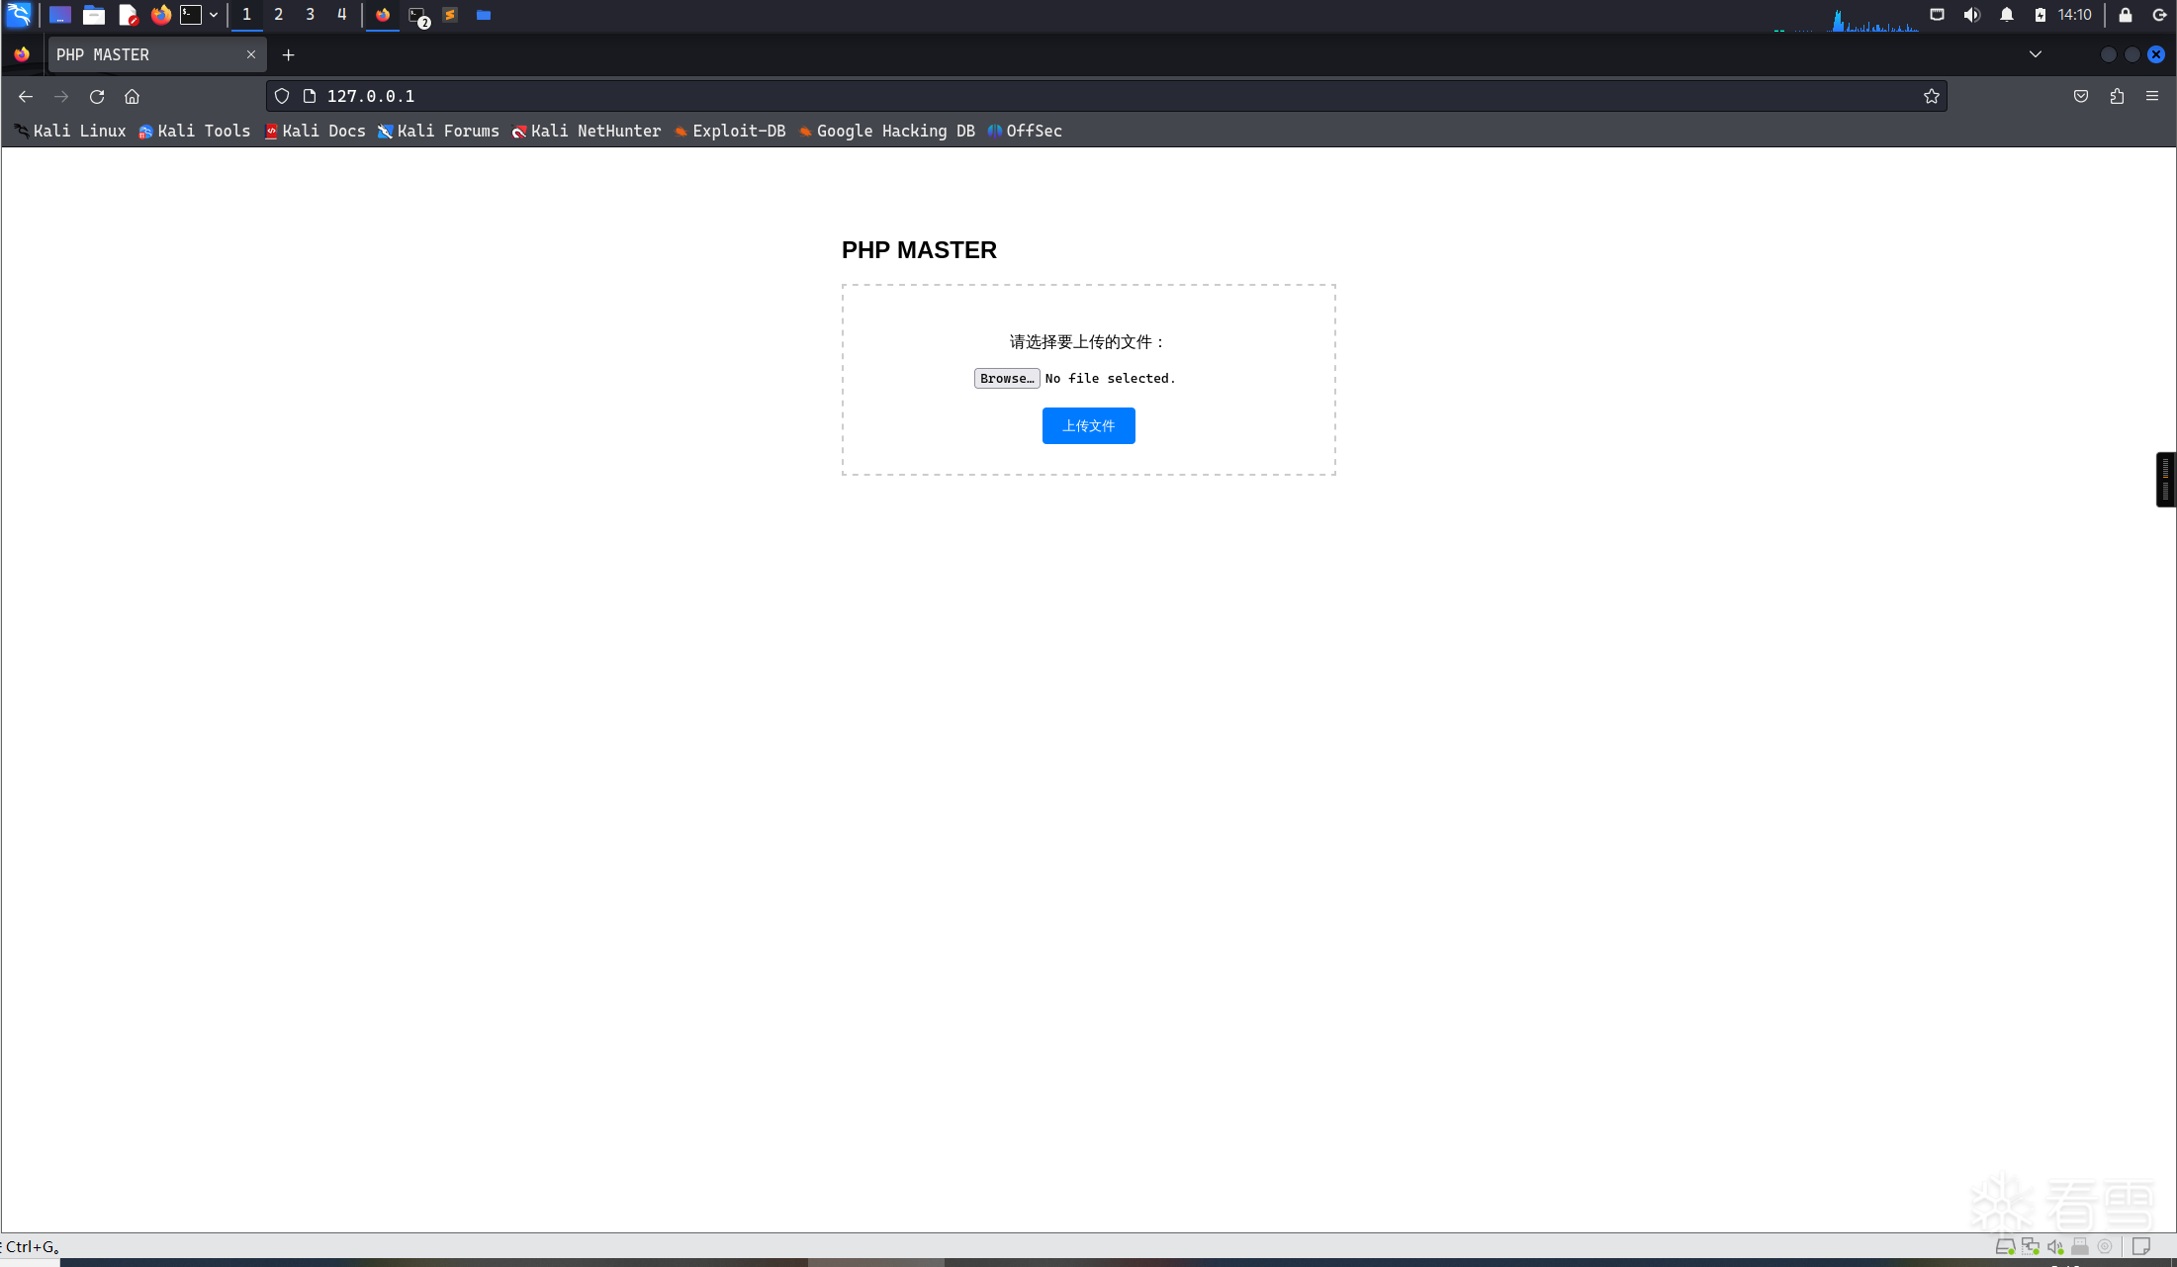The width and height of the screenshot is (2177, 1267).
Task: Switch to workspace 2
Action: pos(278,15)
